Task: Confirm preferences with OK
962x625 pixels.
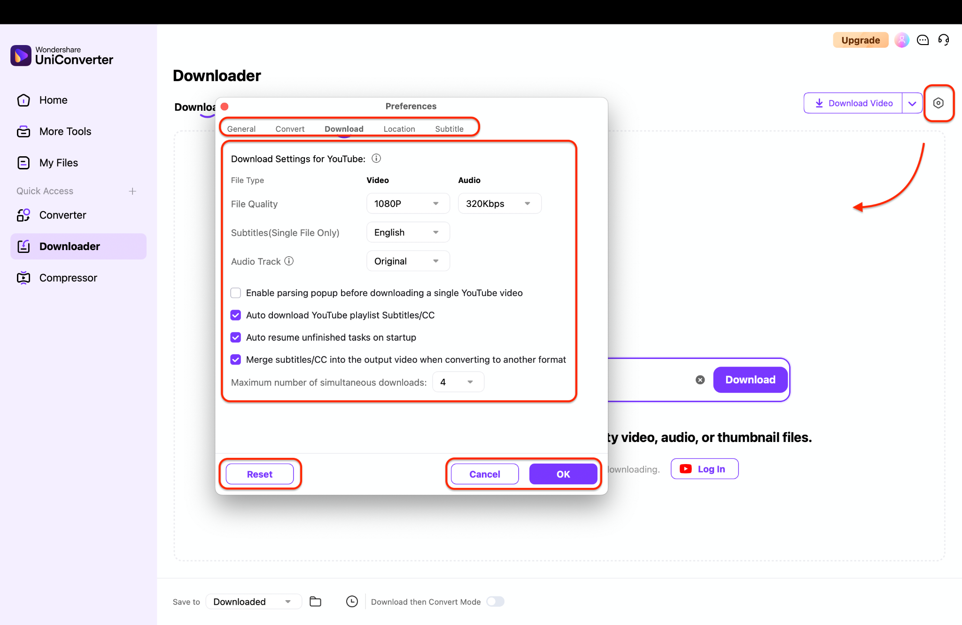Action: (563, 474)
